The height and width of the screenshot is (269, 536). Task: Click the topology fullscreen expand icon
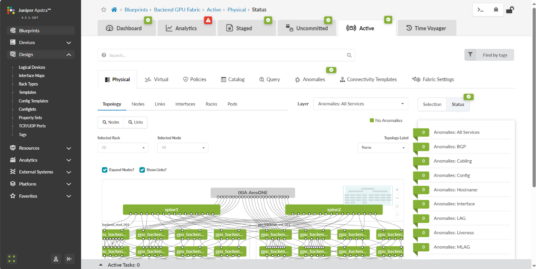397,215
